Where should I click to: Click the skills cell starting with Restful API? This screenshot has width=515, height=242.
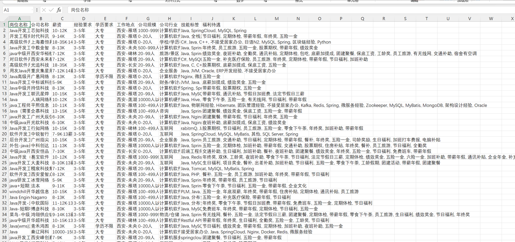[191, 220]
